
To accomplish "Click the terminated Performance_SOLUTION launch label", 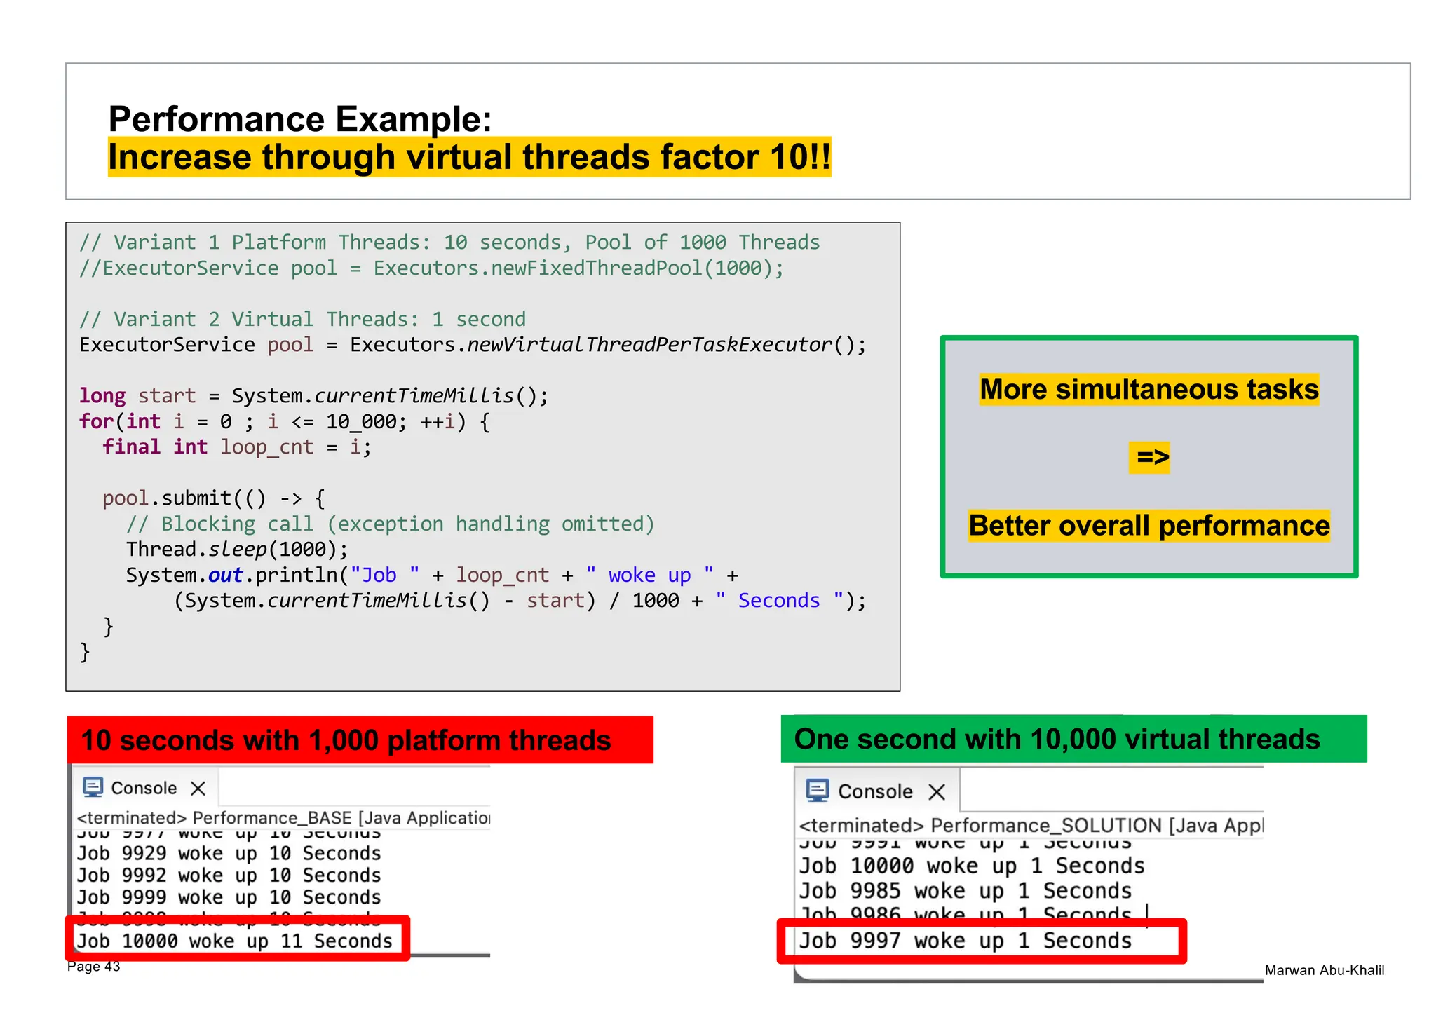I will tap(1030, 825).
